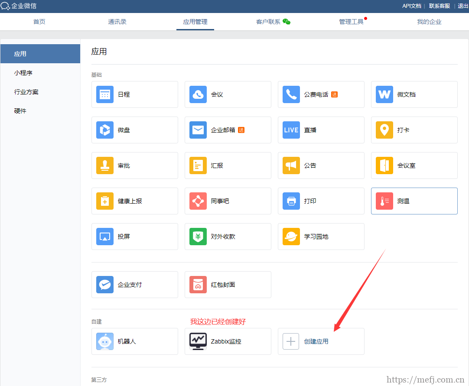Viewport: 469px width, 386px height.
Task: Switch to the 通讯录 tab
Action: coord(117,21)
